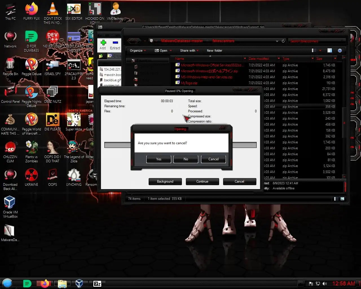Open the CREDIT CARD CHECKER desktop icon

point(74,41)
